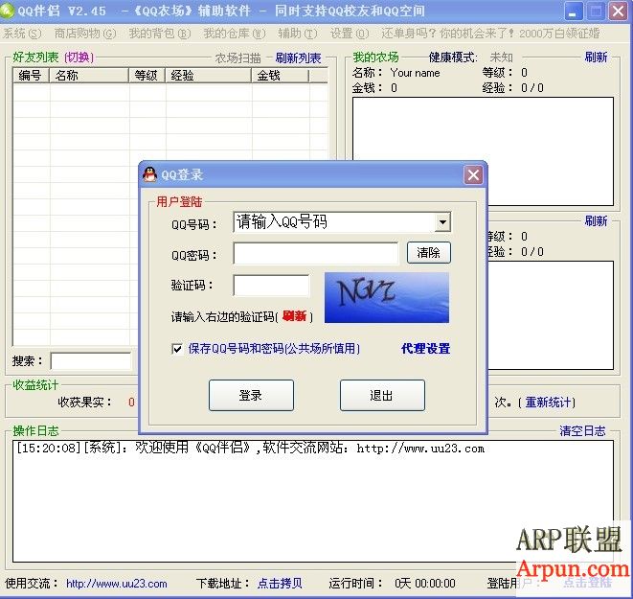Click the 登录 button
The height and width of the screenshot is (599, 633).
(x=251, y=395)
